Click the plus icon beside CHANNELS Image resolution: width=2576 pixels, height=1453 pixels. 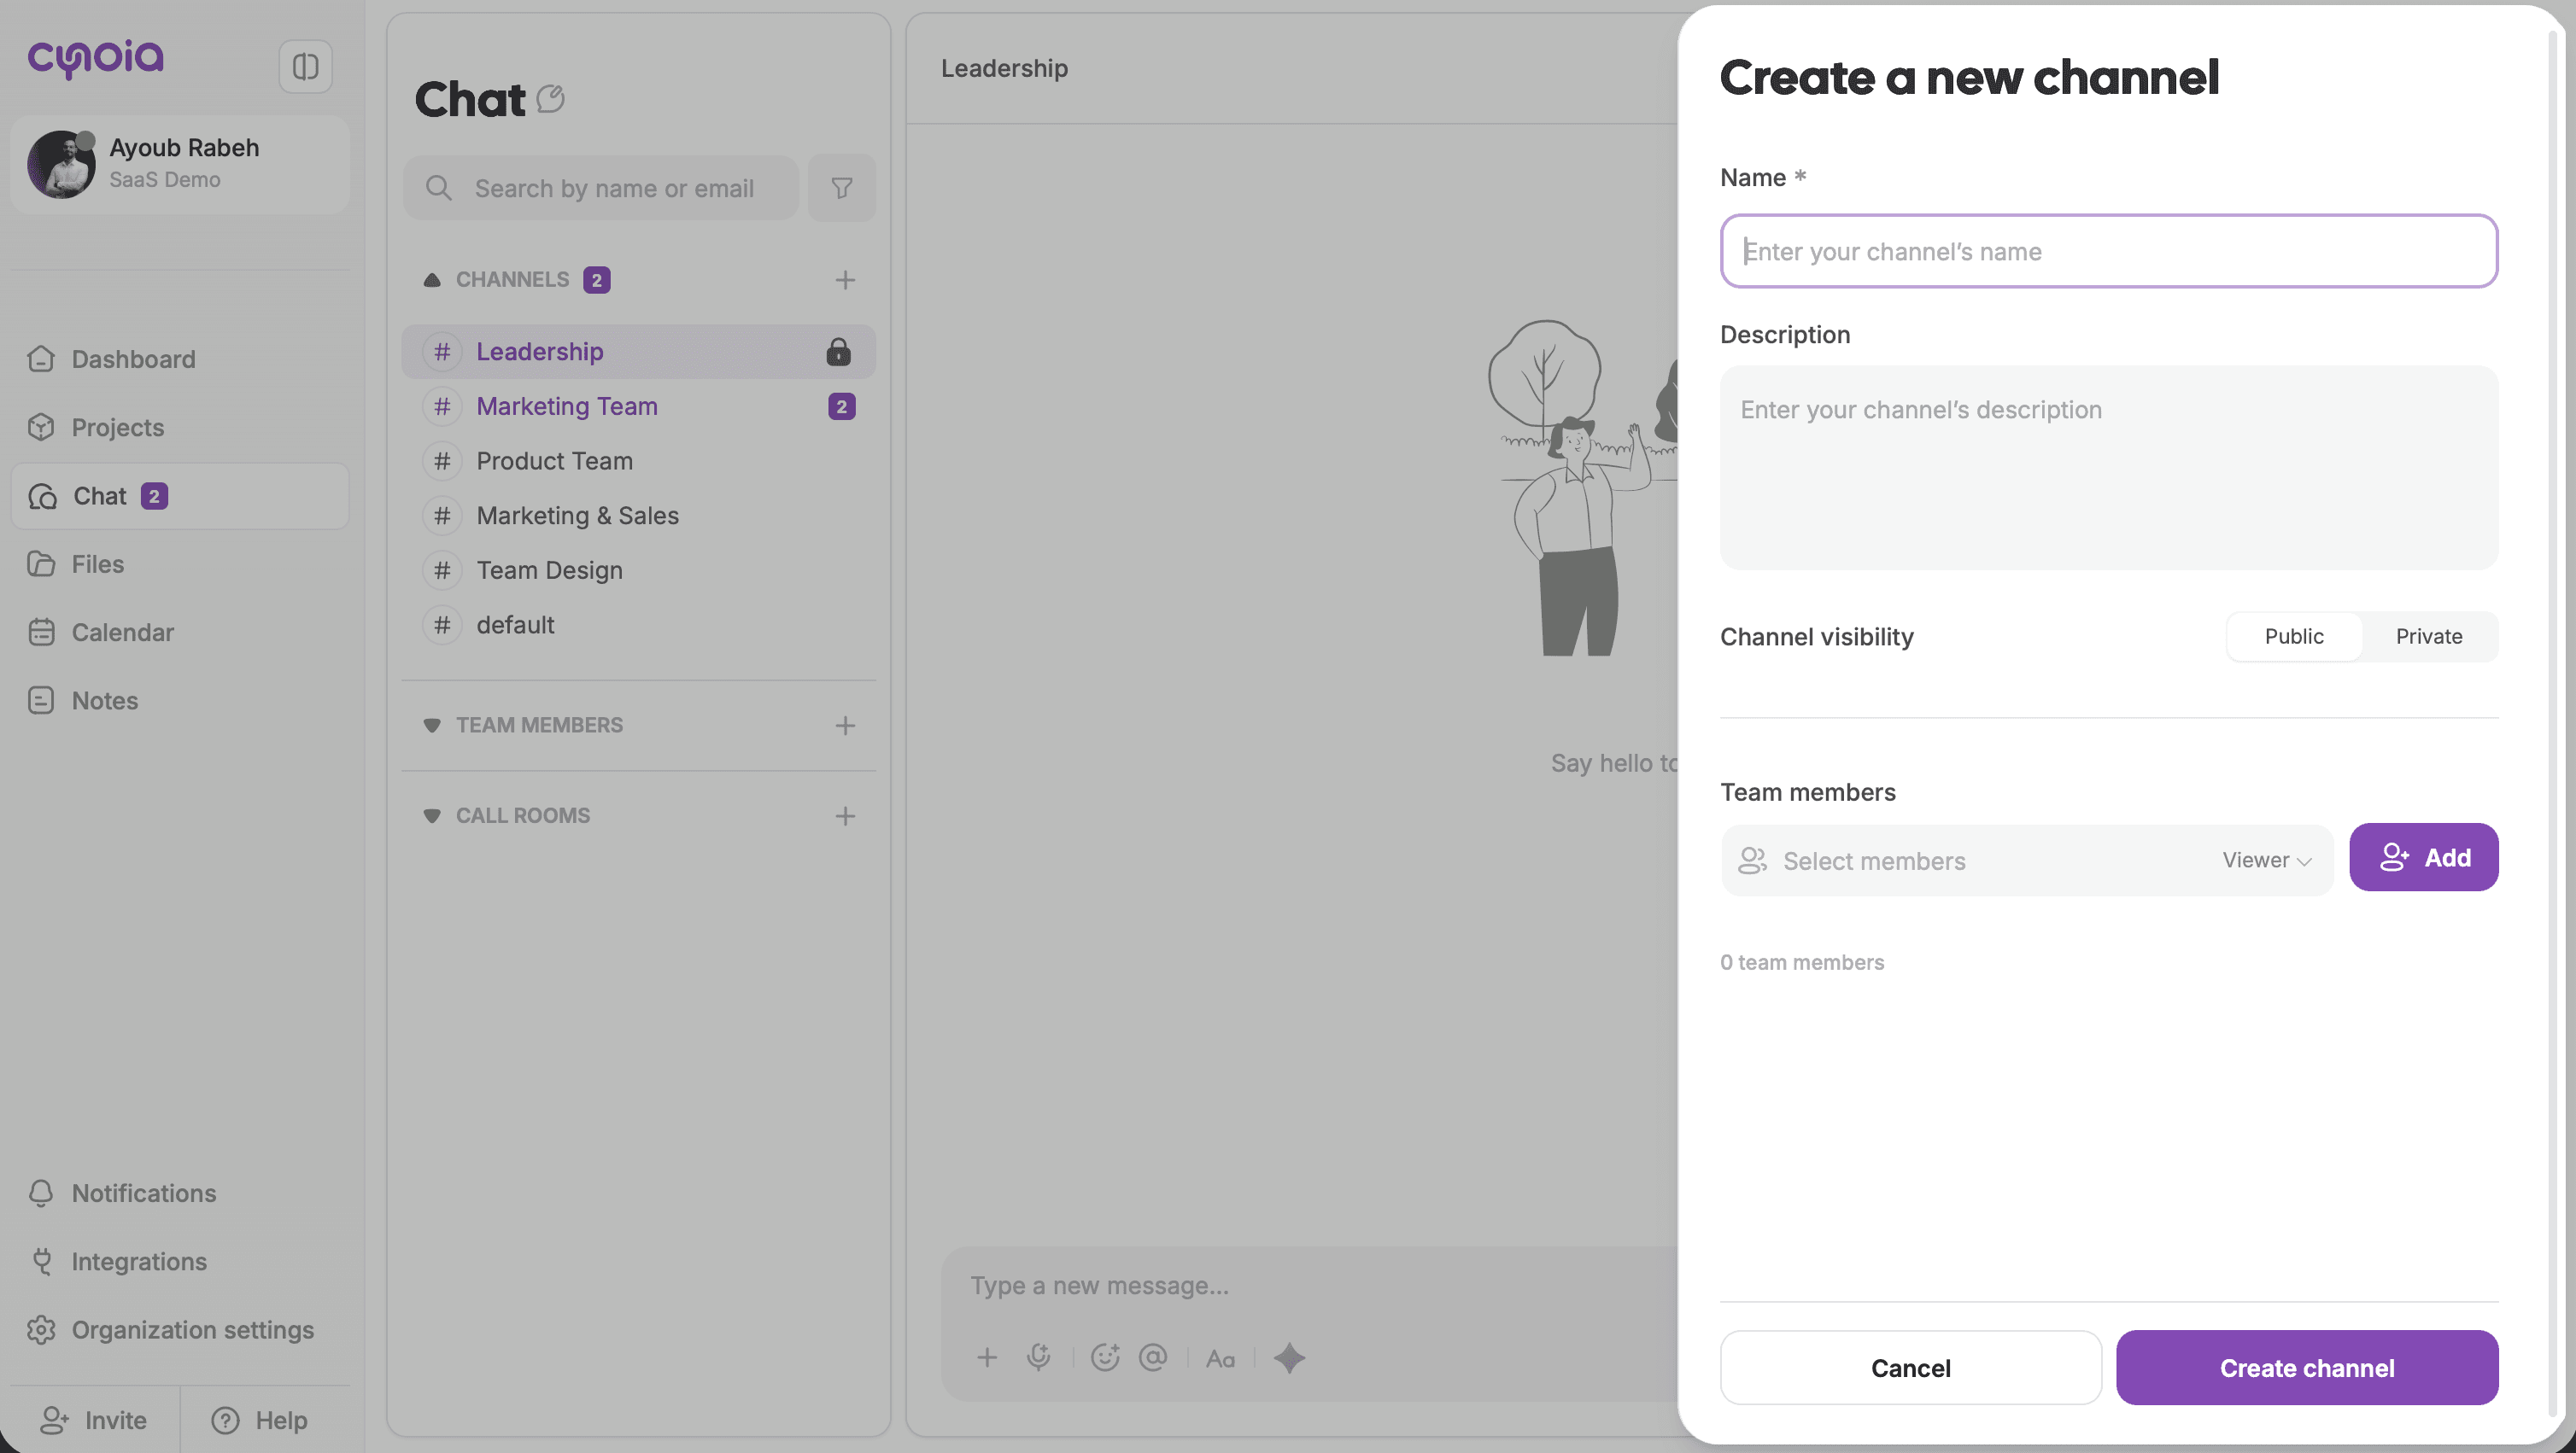pos(845,280)
